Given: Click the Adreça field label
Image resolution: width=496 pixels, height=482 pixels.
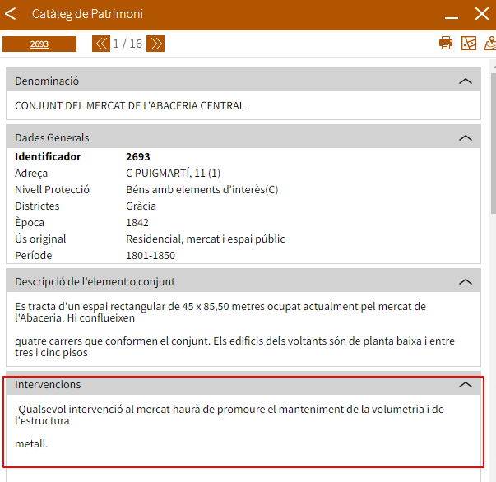Looking at the screenshot, I should (31, 174).
